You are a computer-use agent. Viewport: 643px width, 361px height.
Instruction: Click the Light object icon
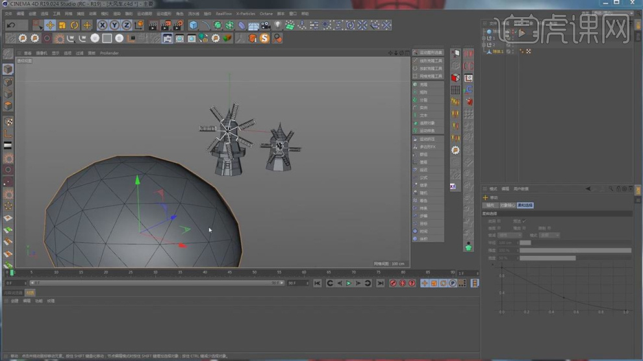click(x=278, y=25)
